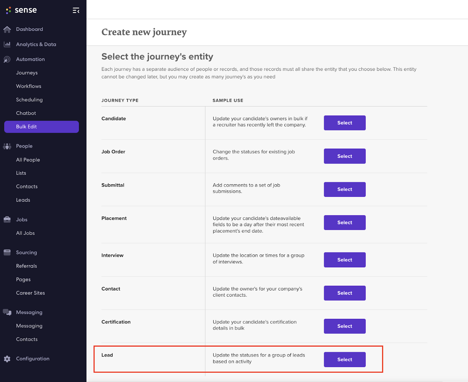The height and width of the screenshot is (382, 468).
Task: Select the Placement journey type
Action: pos(345,223)
